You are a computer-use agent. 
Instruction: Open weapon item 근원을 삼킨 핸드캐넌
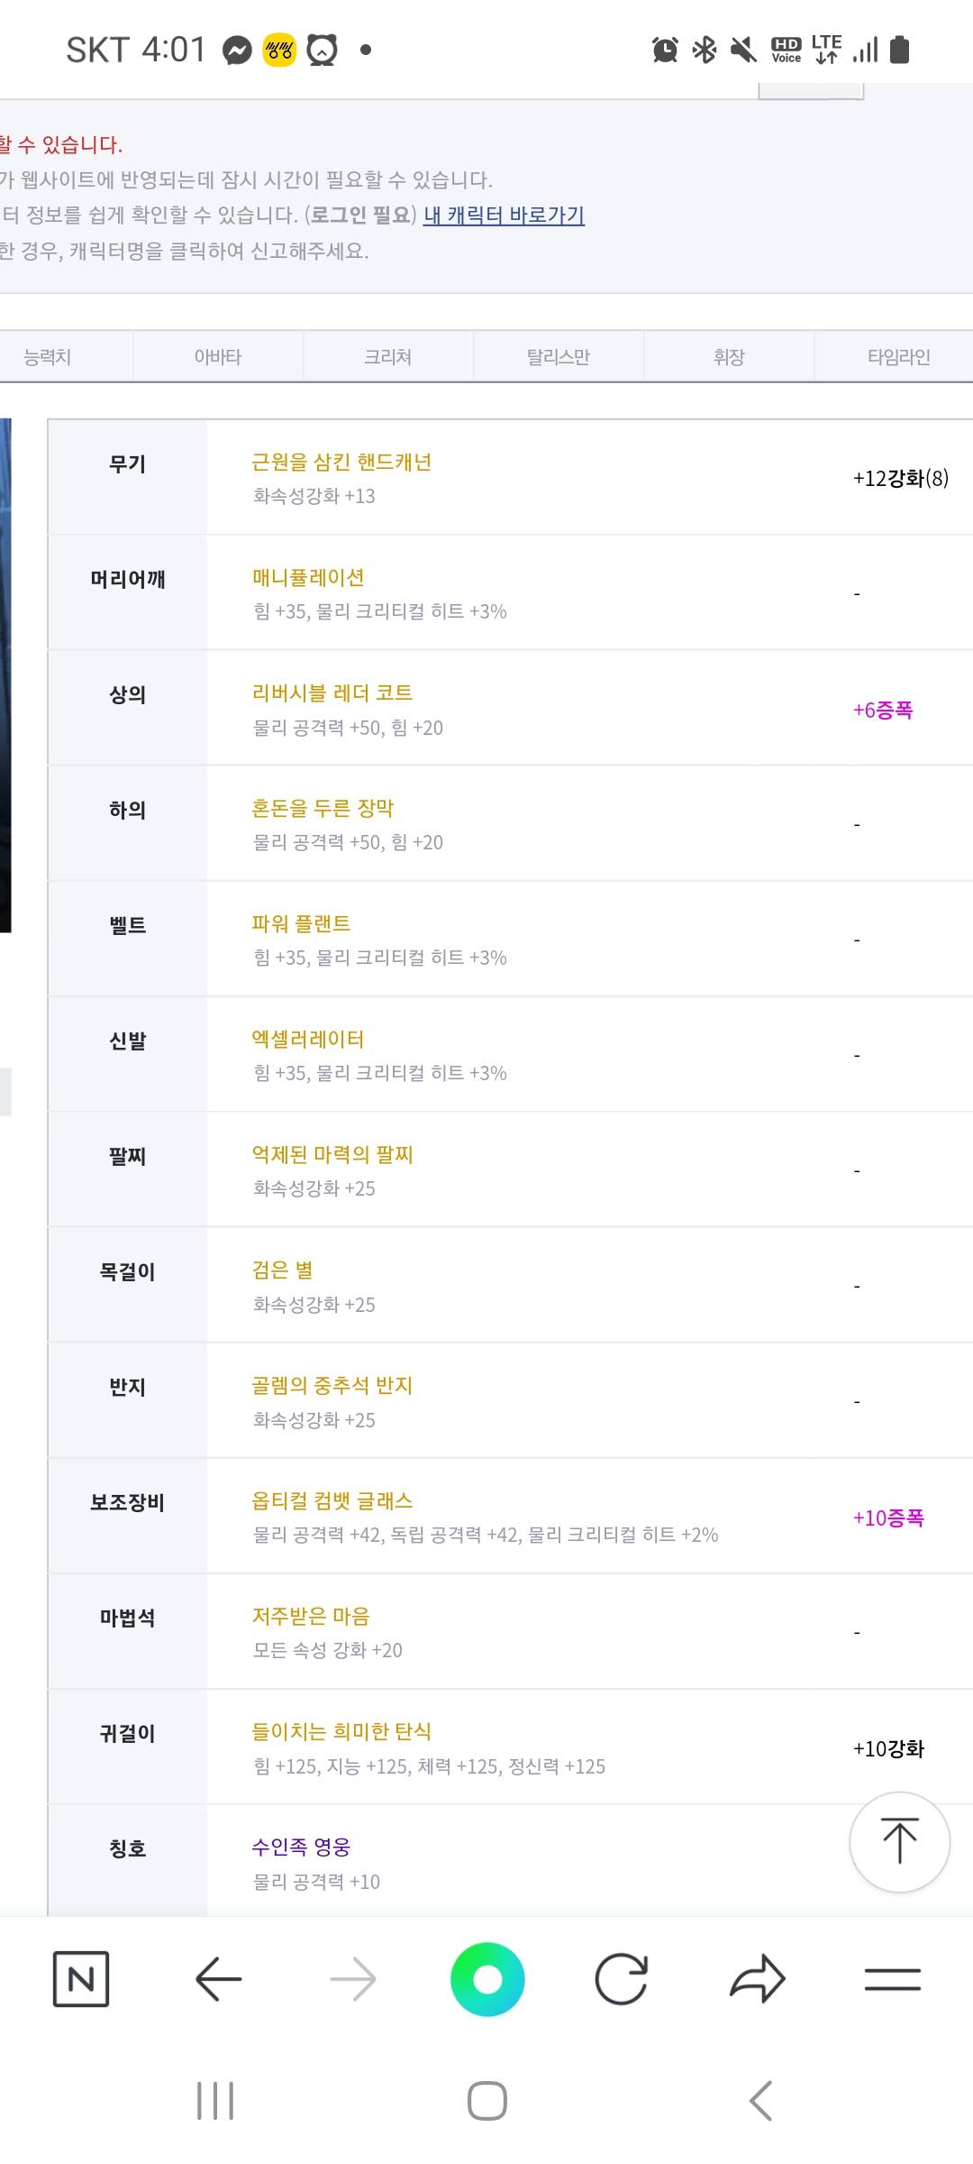[x=341, y=463]
